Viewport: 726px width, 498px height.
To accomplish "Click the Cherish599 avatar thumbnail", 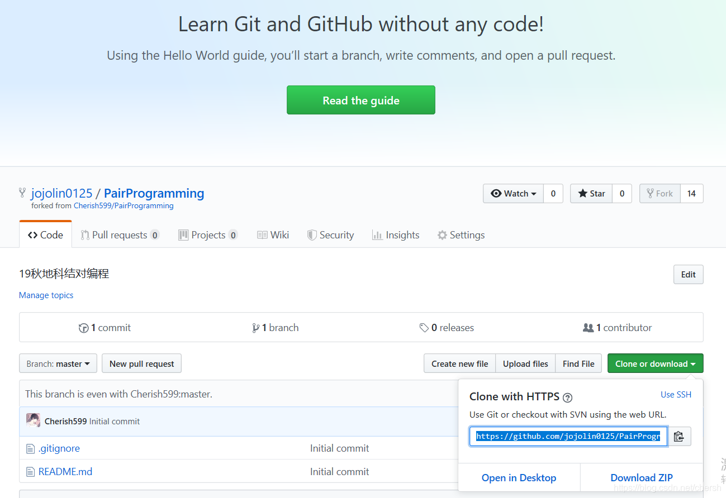I will point(33,420).
